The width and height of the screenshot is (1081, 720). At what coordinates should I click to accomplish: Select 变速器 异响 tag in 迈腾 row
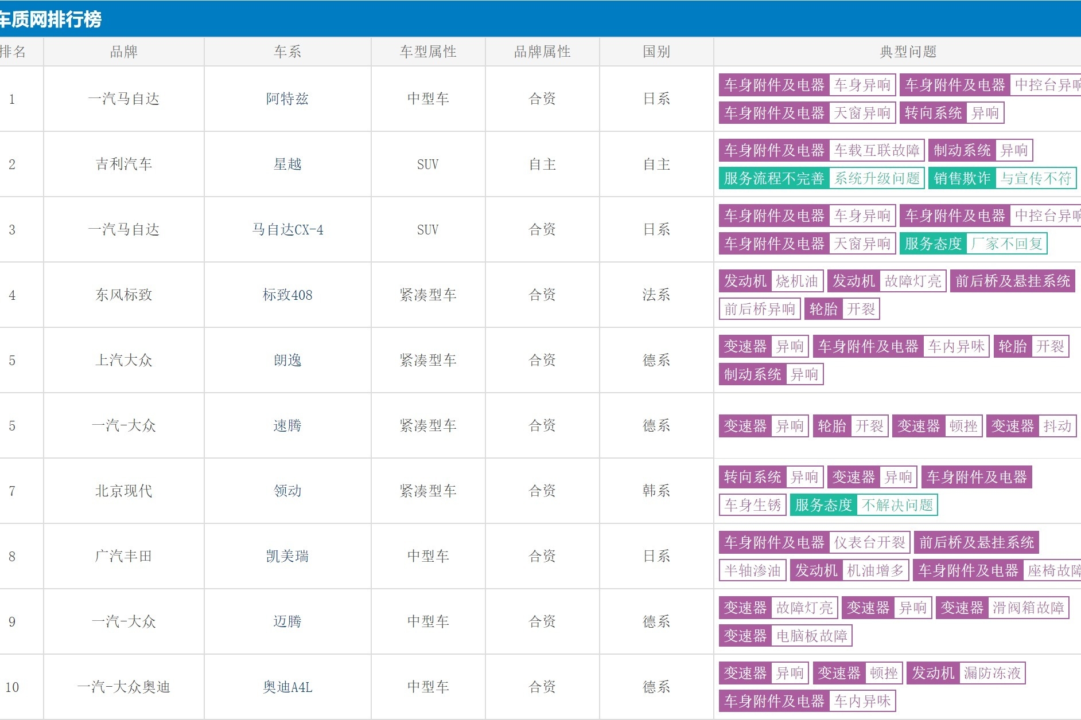[886, 608]
